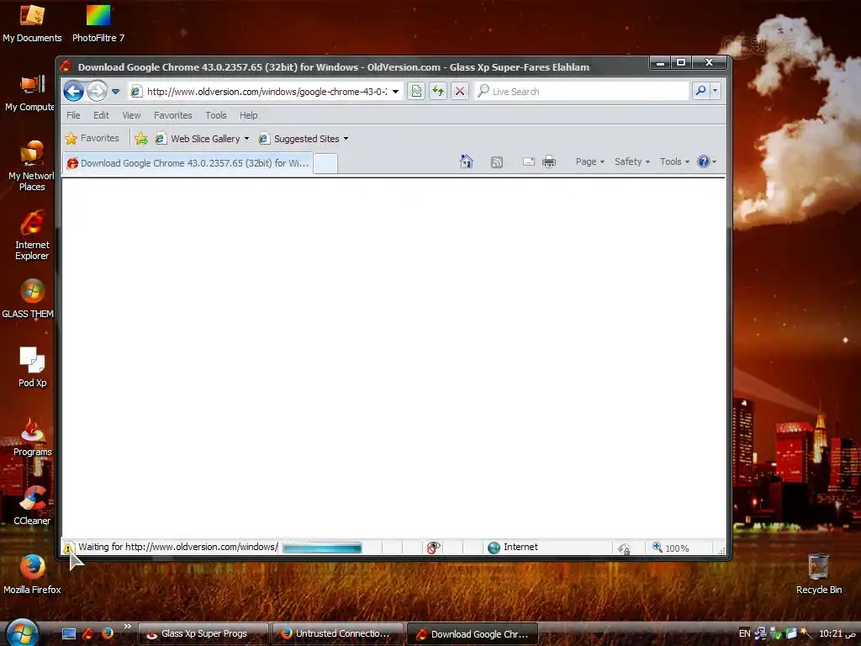This screenshot has height=646, width=861.
Task: Refresh the page with green arrows icon
Action: coord(437,91)
